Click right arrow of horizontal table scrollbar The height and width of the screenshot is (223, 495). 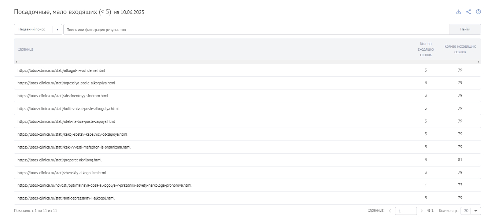[479, 62]
